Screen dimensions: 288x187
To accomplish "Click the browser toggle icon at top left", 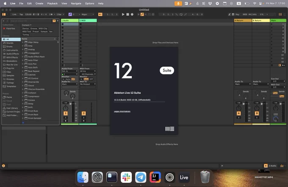I will click(4, 14).
